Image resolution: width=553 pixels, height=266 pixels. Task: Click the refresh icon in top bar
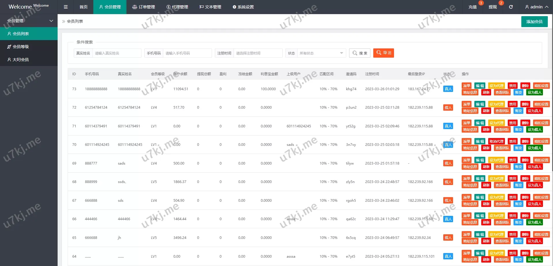(x=511, y=7)
